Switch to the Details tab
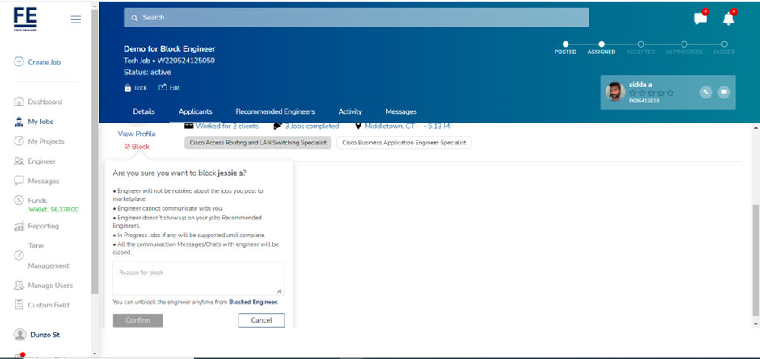Viewport: 760px width, 359px height. tap(144, 111)
